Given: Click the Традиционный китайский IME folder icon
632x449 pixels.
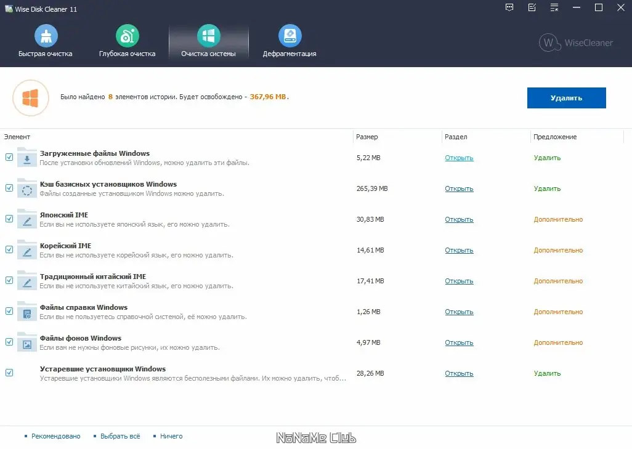Looking at the screenshot, I should pyautogui.click(x=27, y=280).
